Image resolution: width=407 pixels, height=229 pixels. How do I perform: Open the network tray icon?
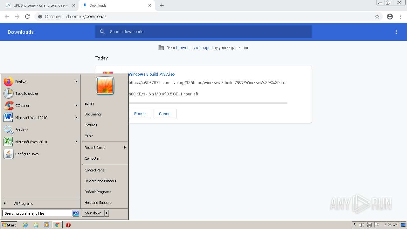[x=369, y=225]
